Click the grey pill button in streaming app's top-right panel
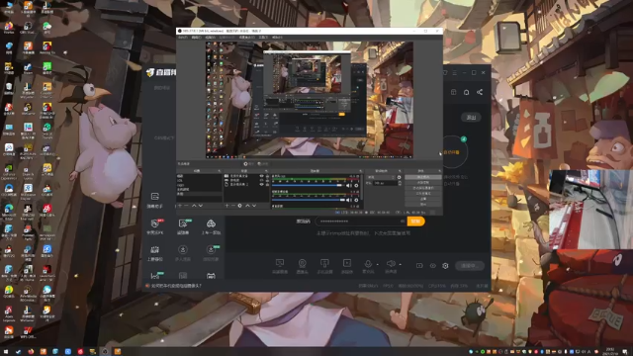The height and width of the screenshot is (356, 633). coord(471,118)
